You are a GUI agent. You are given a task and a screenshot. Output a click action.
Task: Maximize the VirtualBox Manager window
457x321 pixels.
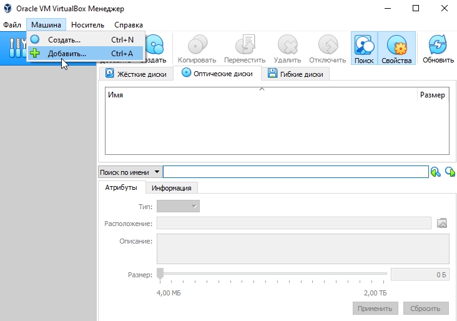coord(416,8)
